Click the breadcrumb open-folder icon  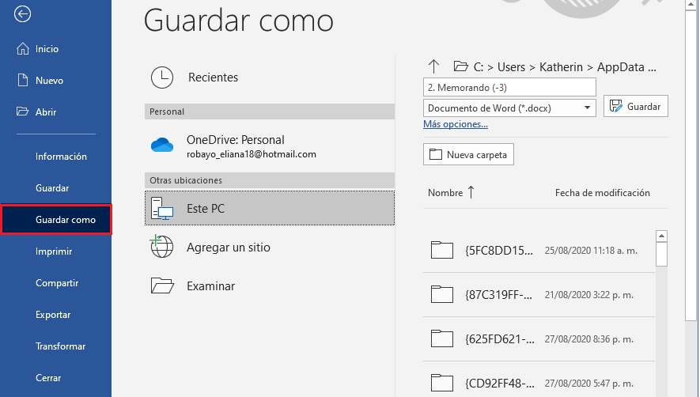[460, 66]
